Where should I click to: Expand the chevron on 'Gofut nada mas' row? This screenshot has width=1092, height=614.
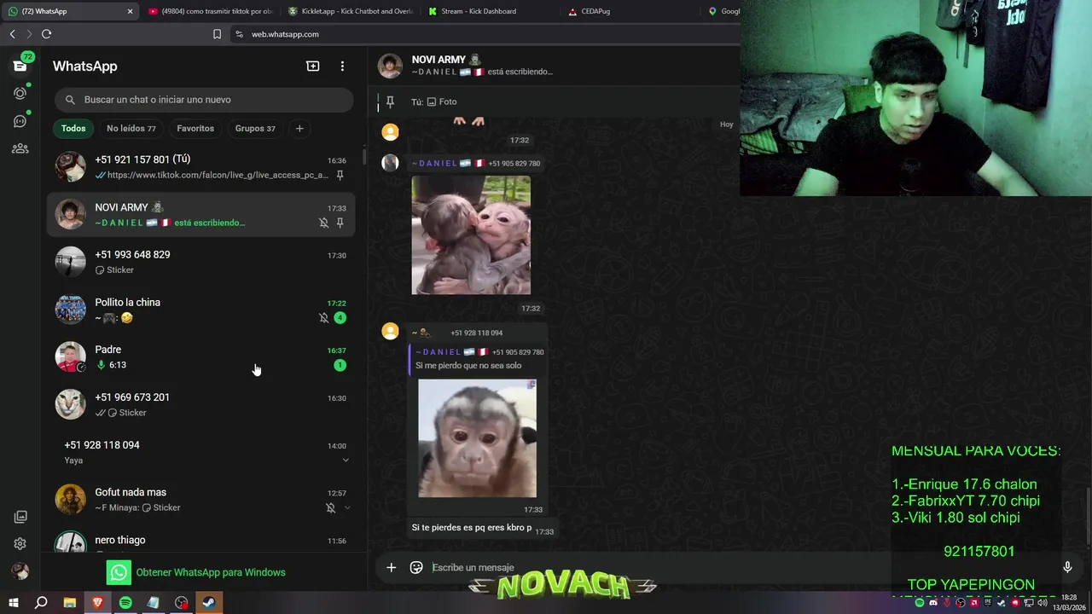(346, 508)
